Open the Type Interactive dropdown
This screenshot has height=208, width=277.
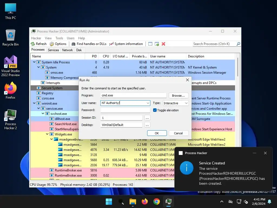coord(176,103)
